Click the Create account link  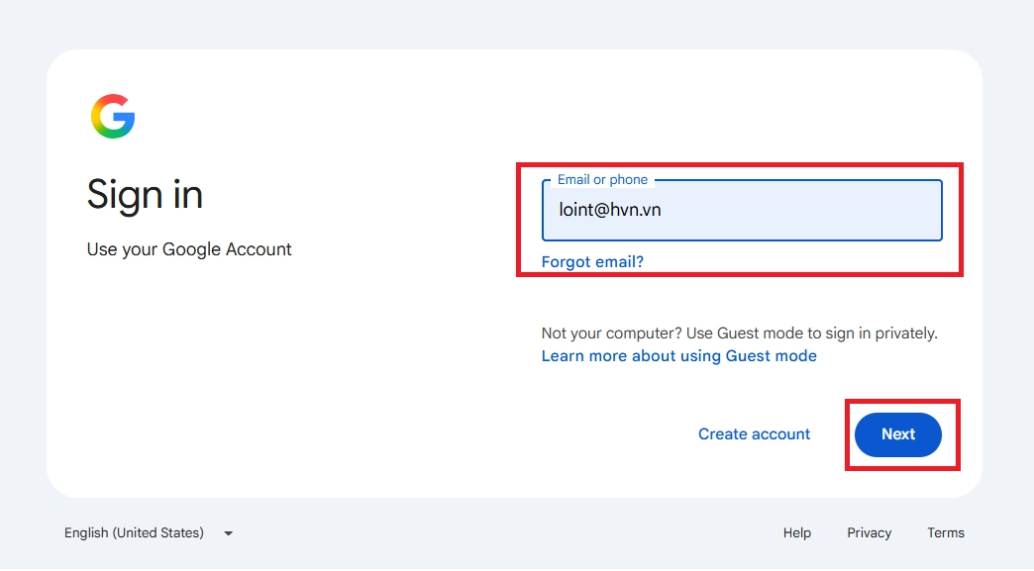754,434
